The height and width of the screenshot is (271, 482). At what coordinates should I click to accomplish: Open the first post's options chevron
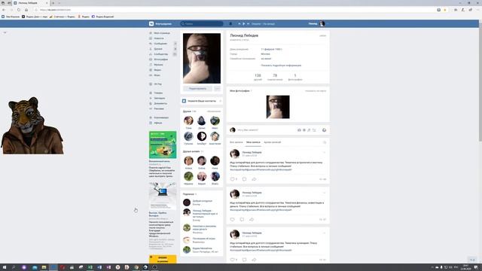[324, 152]
